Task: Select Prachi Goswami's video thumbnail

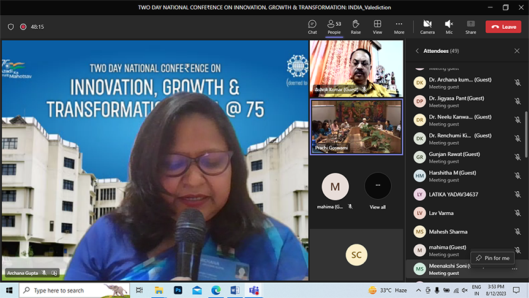Action: pos(356,127)
